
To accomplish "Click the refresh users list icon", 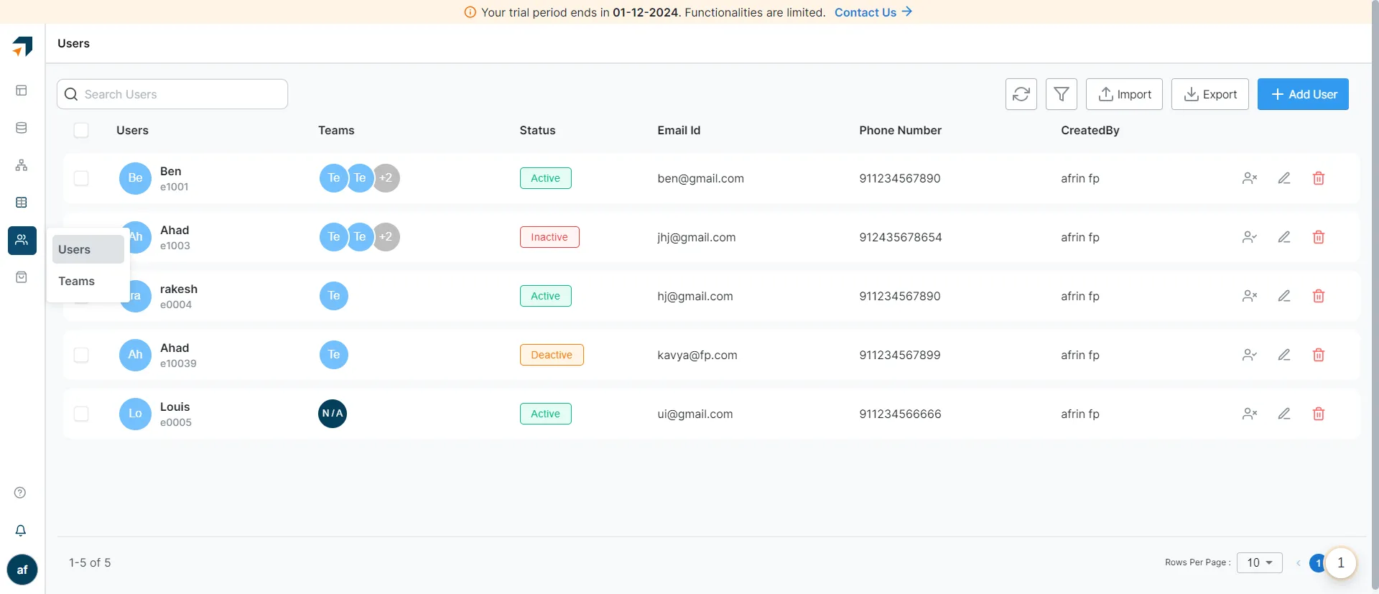I will [x=1021, y=94].
